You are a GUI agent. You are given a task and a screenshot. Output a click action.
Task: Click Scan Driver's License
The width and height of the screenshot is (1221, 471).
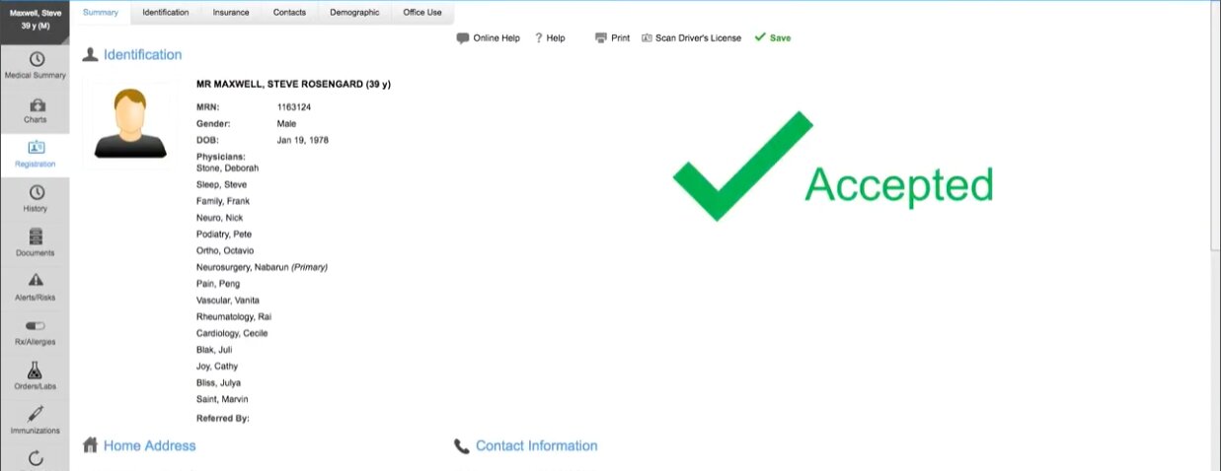(x=691, y=38)
